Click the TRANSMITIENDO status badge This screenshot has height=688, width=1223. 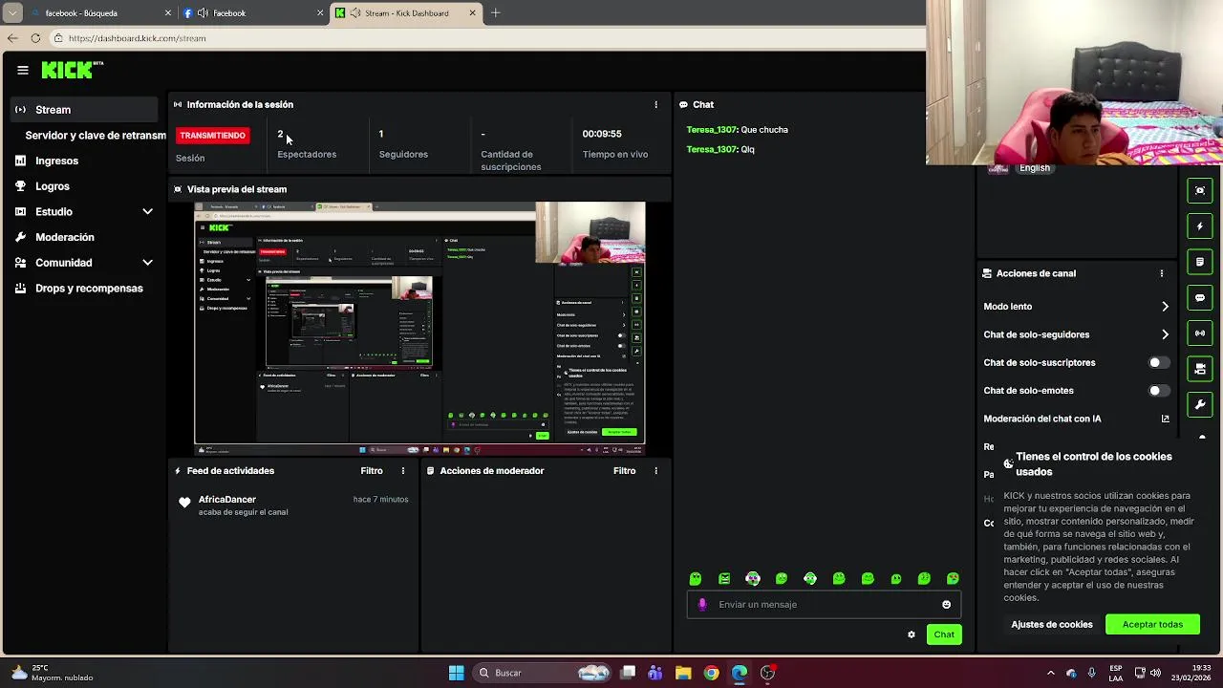pos(213,136)
